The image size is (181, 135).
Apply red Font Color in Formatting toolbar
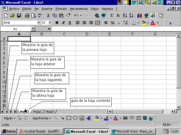click(x=153, y=23)
